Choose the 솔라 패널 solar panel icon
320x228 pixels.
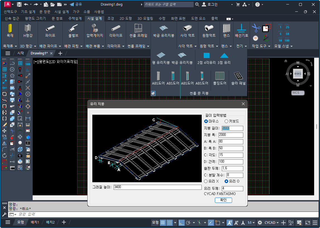(238, 76)
